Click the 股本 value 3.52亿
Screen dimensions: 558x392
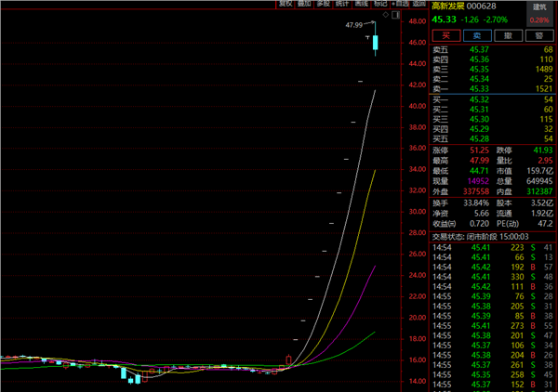(542, 203)
